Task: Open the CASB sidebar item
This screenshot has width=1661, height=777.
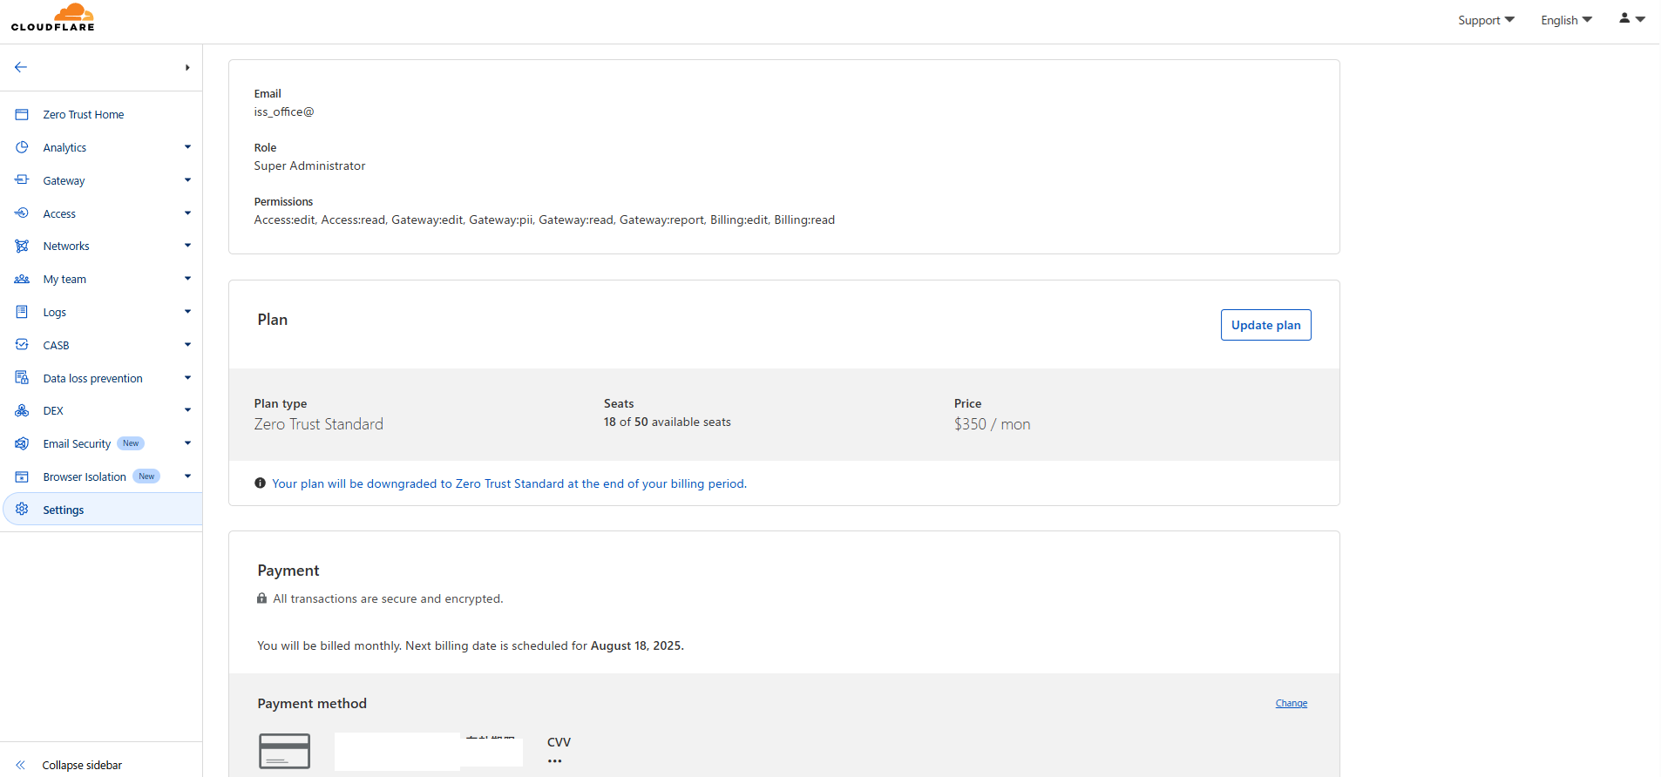Action: click(56, 346)
